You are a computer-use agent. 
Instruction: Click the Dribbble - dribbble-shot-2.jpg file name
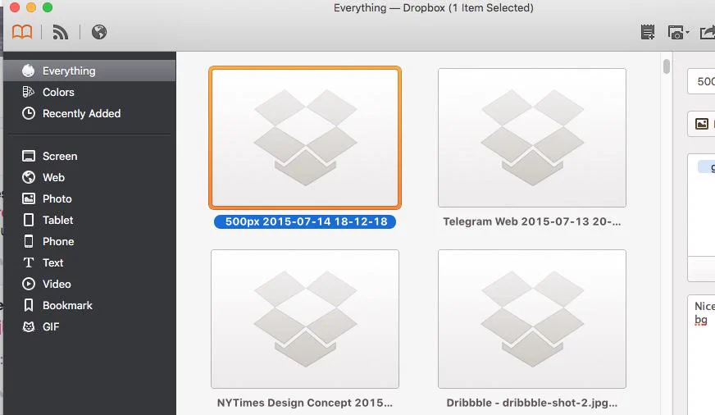coord(531,403)
